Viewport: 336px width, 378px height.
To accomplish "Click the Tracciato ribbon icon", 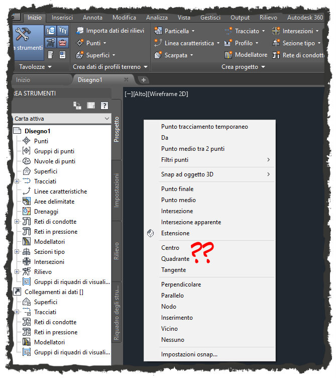I will pyautogui.click(x=228, y=31).
